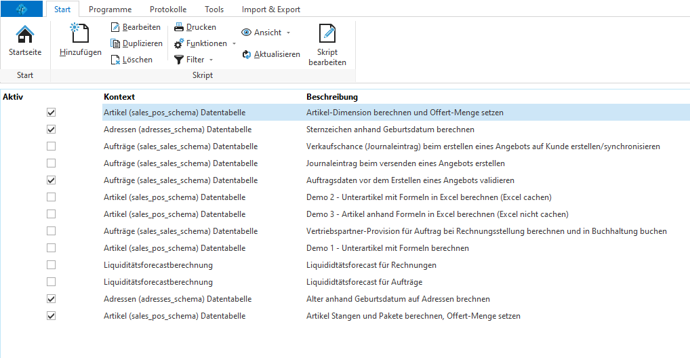Click the Löschen delete icon

(115, 60)
